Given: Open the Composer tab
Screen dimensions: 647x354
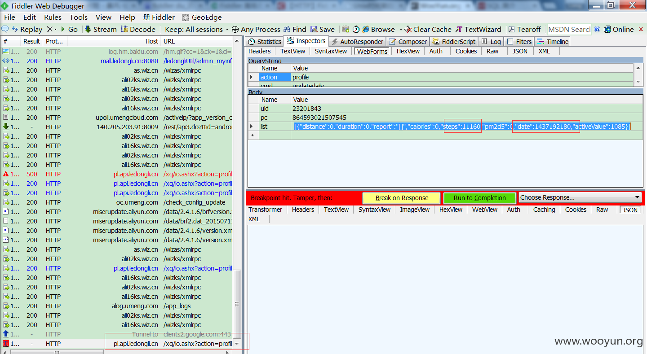Looking at the screenshot, I should (408, 41).
